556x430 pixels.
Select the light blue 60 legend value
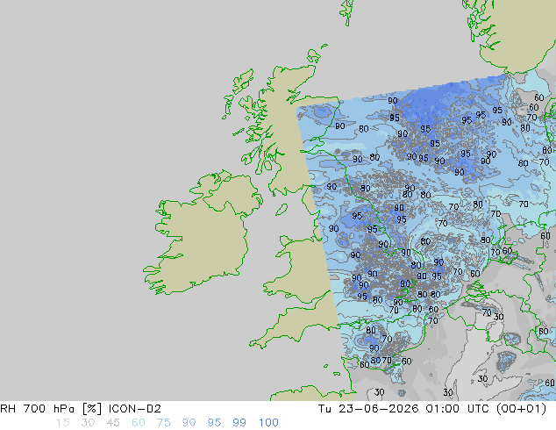(x=139, y=423)
